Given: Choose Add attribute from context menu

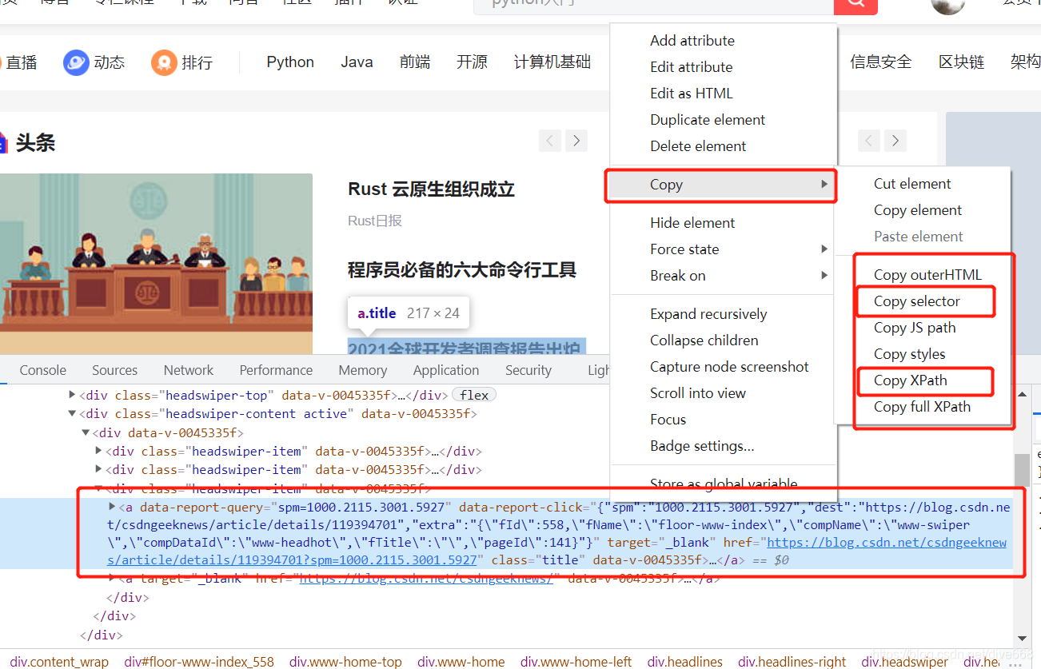Looking at the screenshot, I should pyautogui.click(x=692, y=41).
